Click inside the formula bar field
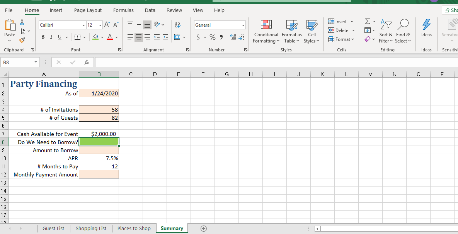458x234 pixels. click(x=276, y=62)
